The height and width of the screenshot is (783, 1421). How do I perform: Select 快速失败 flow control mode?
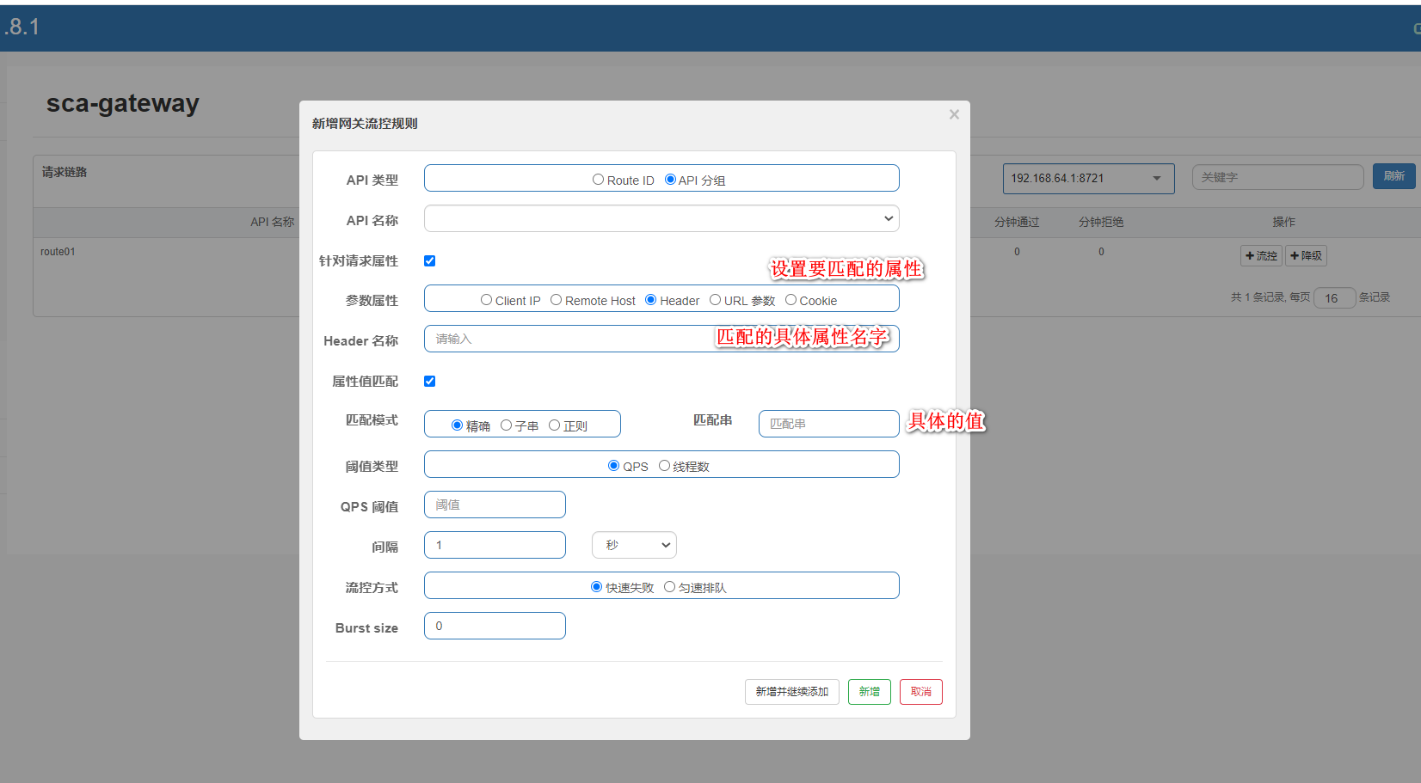596,587
